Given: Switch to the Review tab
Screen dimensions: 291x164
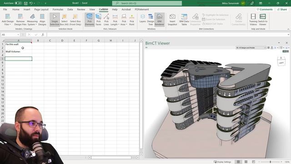Looking at the screenshot, I should (x=81, y=9).
